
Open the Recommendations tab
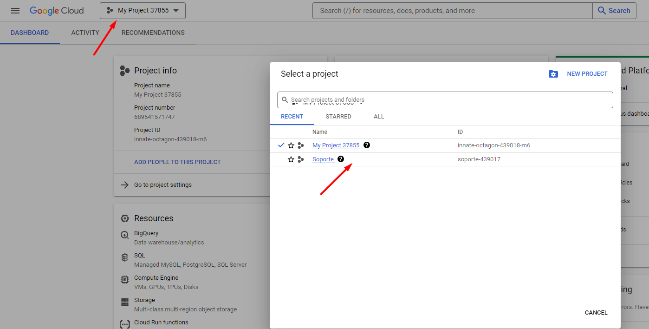click(x=153, y=33)
